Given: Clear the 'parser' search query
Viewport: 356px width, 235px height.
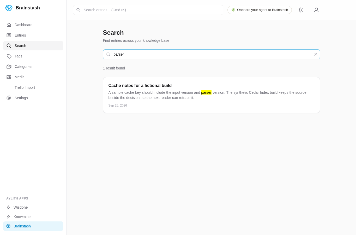Looking at the screenshot, I should (316, 54).
